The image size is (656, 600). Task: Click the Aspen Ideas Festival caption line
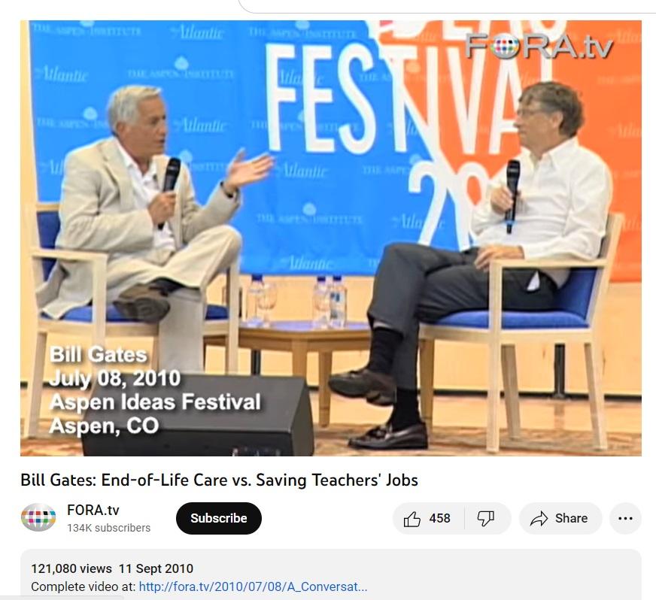click(x=155, y=402)
